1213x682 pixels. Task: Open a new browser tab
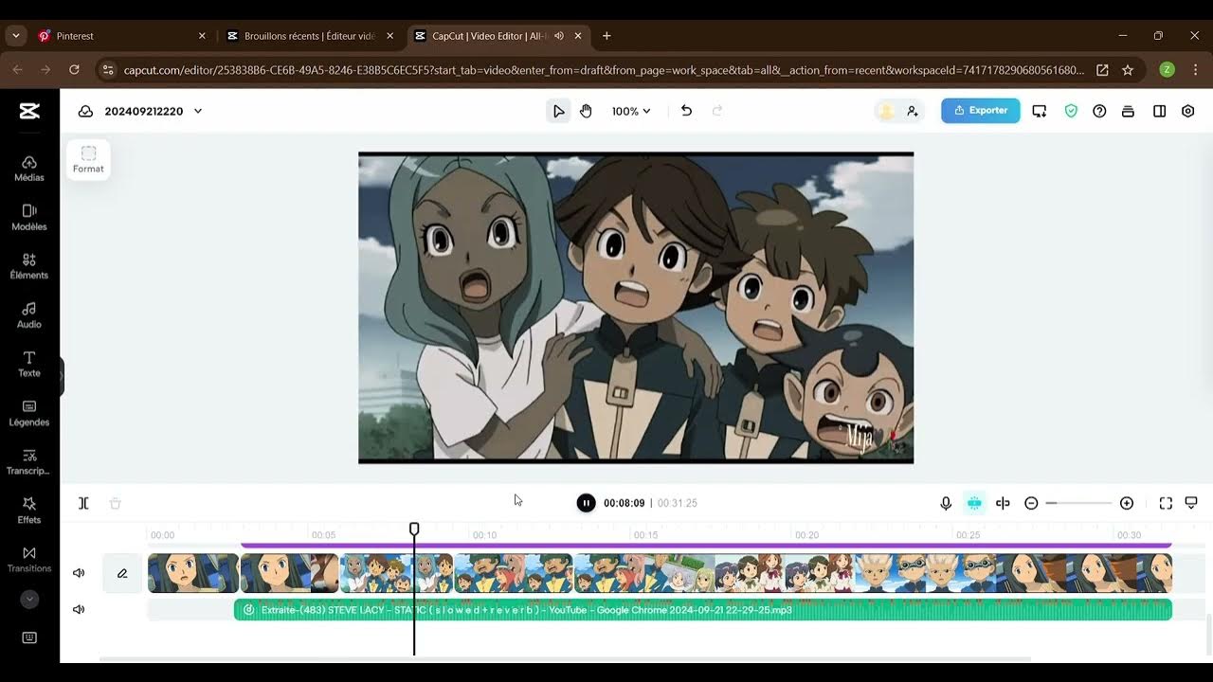point(606,36)
